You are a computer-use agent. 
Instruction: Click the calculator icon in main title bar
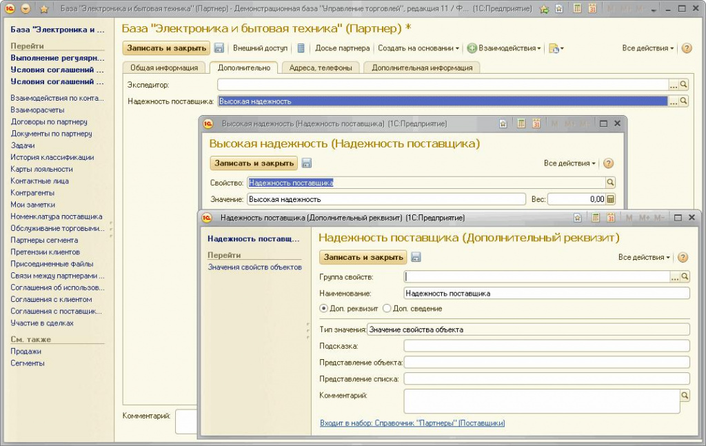point(577,8)
